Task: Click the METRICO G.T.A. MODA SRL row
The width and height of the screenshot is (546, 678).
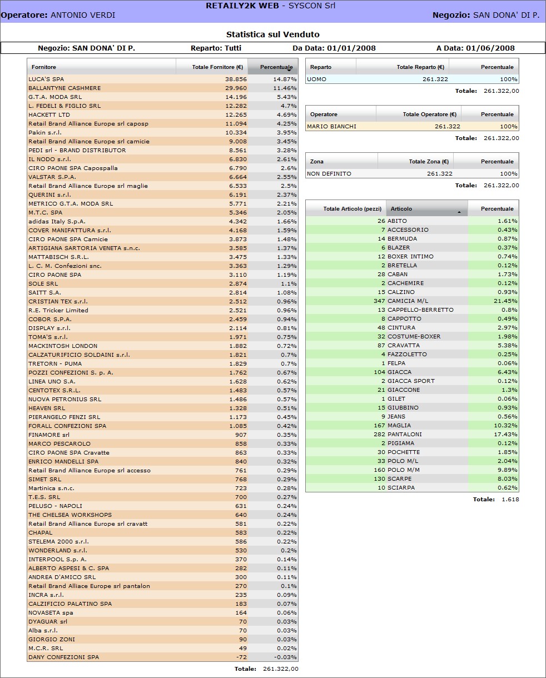Action: (x=163, y=204)
